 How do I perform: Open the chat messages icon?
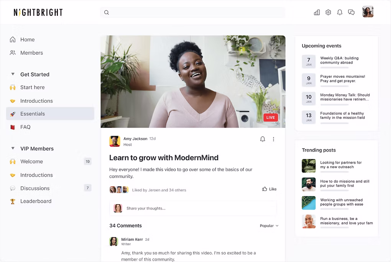tap(351, 12)
